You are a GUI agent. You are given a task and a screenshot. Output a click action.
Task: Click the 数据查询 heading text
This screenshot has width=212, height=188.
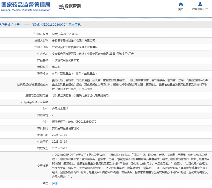pos(73,6)
